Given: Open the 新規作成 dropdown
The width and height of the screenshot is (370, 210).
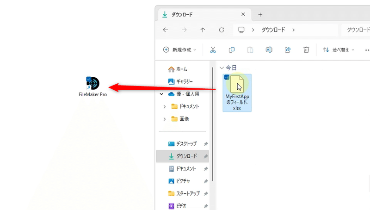Looking at the screenshot, I should (x=180, y=50).
